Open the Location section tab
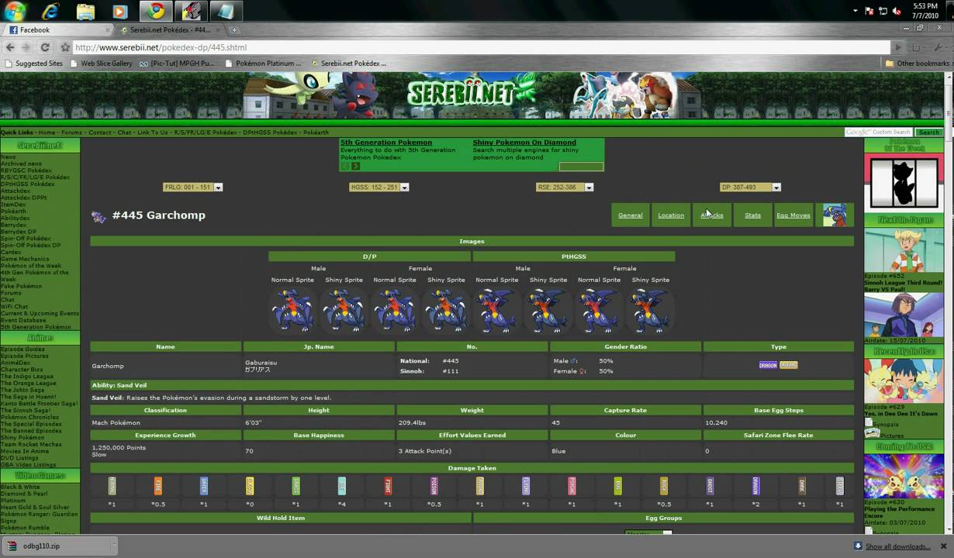Viewport: 954px width, 558px height. click(671, 215)
